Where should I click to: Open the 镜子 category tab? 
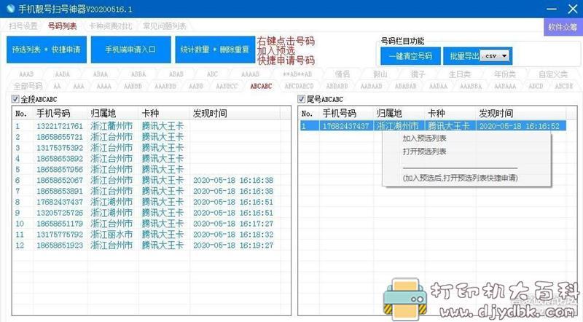click(x=418, y=74)
